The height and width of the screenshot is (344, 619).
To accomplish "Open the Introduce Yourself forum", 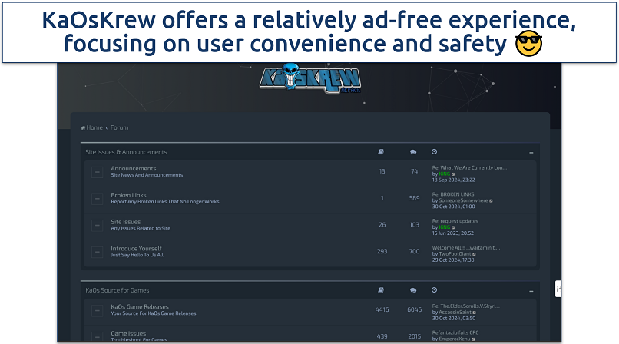I will 136,248.
